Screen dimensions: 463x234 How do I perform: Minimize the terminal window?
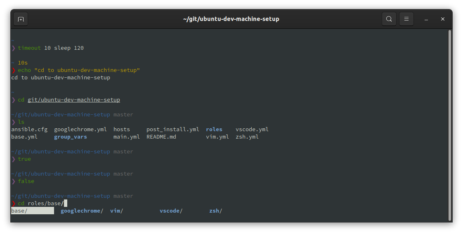tap(426, 19)
